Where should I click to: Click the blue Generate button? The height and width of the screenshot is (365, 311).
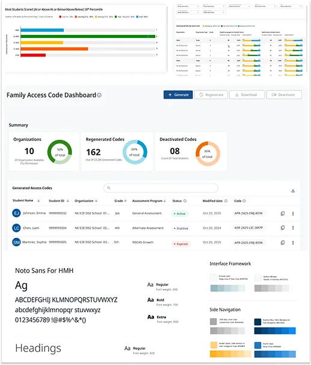(178, 95)
